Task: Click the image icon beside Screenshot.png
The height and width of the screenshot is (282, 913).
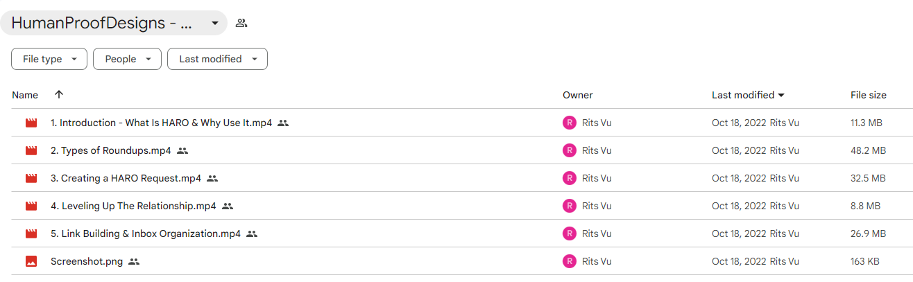Action: coord(31,261)
